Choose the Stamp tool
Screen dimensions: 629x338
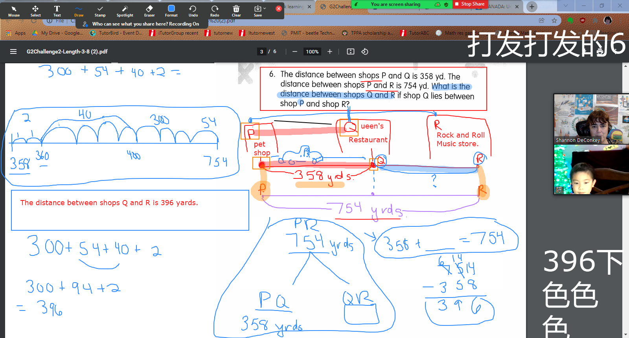pos(100,11)
